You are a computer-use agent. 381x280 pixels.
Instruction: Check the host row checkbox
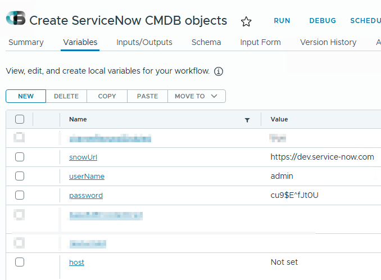20,262
